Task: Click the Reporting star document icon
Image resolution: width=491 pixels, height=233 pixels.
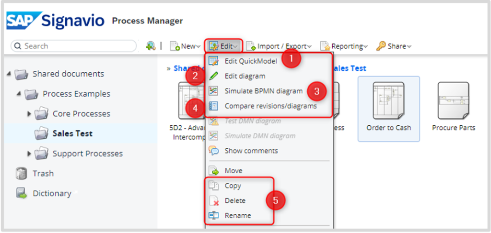Action: click(x=325, y=46)
